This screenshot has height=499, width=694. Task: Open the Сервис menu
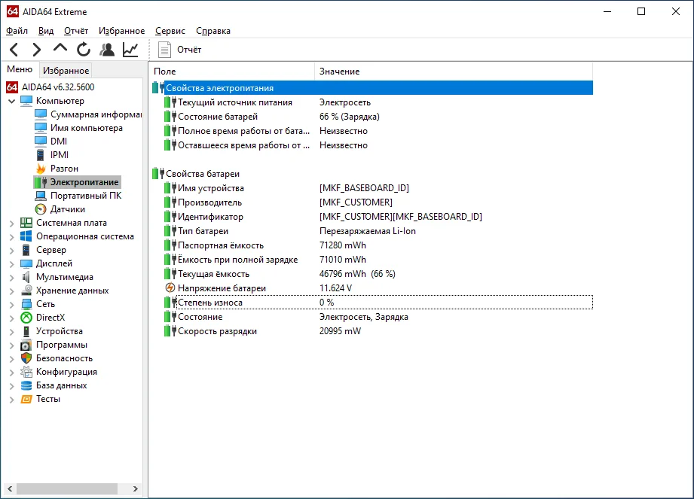click(170, 31)
